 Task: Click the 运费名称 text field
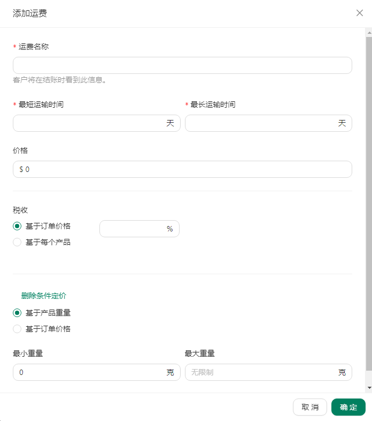pos(182,65)
